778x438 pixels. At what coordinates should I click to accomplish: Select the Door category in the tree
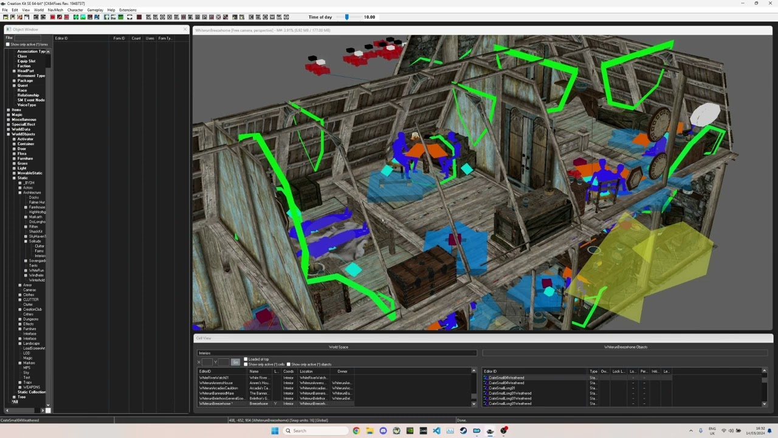pos(22,149)
